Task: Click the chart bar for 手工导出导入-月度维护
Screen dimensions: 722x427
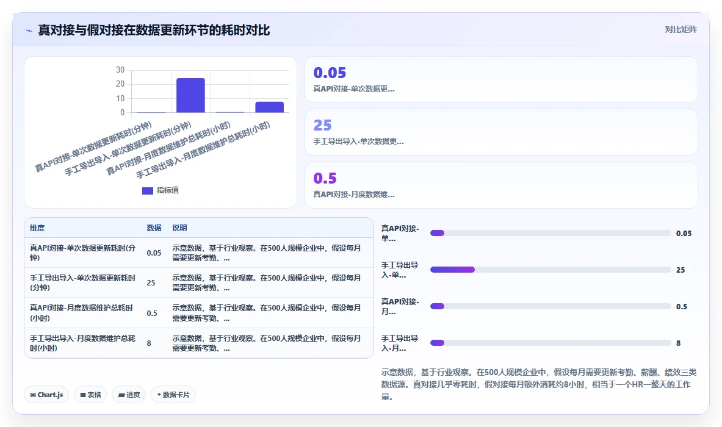Action: [x=269, y=107]
